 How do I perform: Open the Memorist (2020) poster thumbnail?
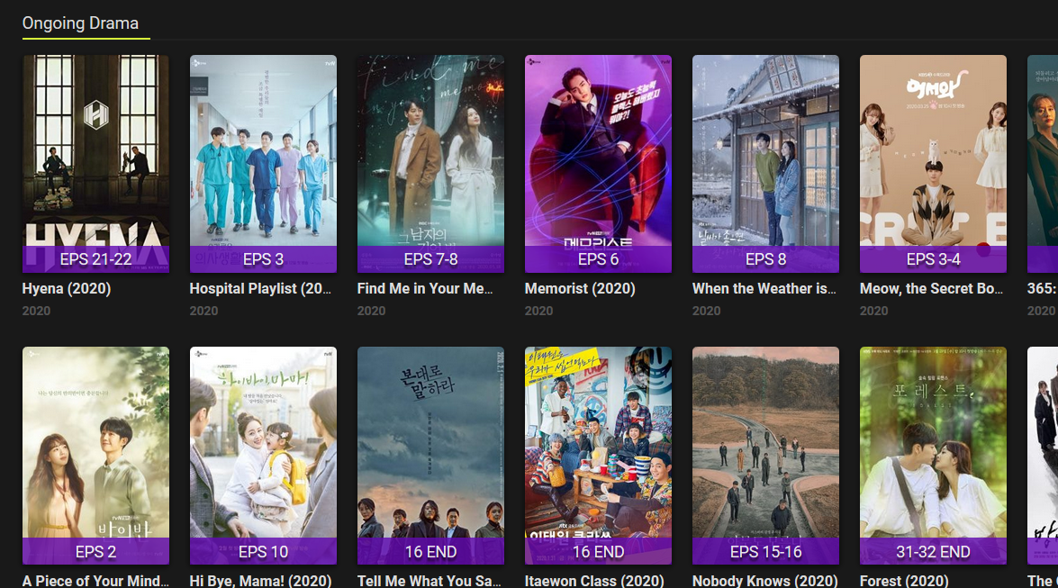click(598, 163)
